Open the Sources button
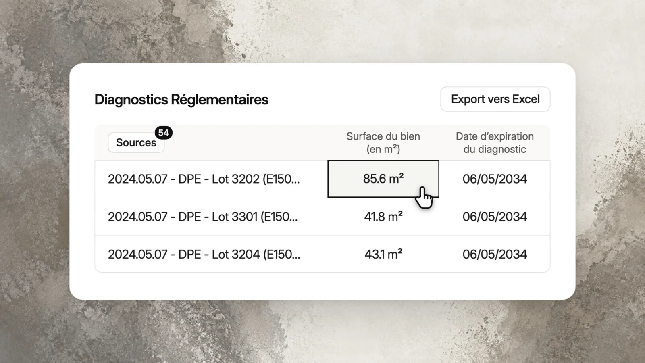This screenshot has height=363, width=645. click(136, 142)
